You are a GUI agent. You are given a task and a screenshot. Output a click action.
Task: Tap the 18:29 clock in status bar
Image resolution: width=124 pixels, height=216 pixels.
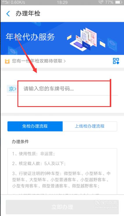click(x=62, y=2)
